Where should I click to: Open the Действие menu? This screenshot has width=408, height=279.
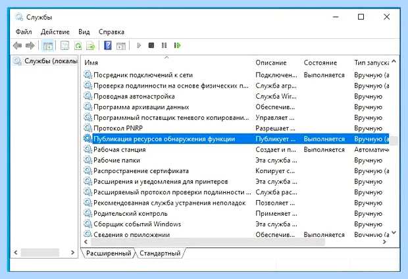(55, 32)
